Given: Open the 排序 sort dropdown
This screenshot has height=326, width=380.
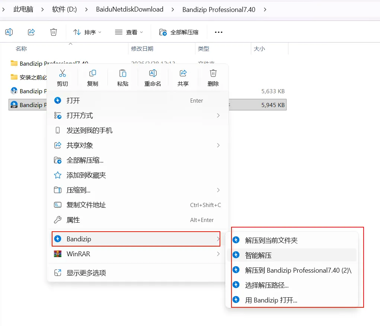Looking at the screenshot, I should click(87, 32).
